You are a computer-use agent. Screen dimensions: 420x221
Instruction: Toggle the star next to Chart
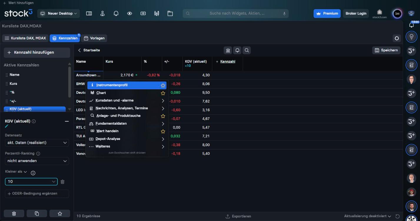(x=163, y=93)
